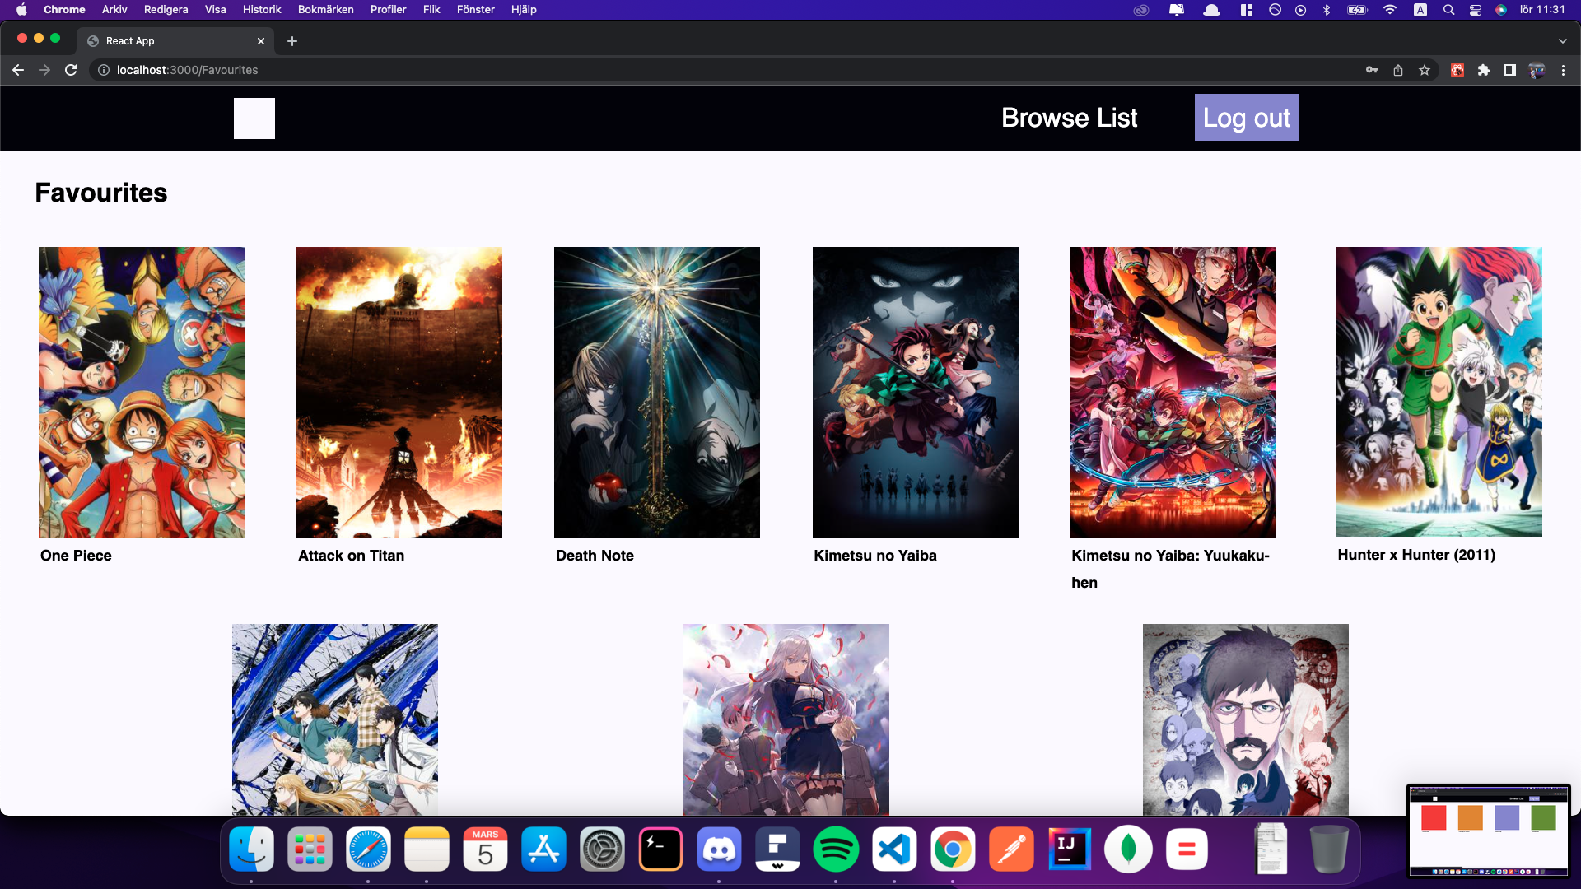The height and width of the screenshot is (889, 1581).
Task: Share this page via share icon
Action: point(1398,70)
